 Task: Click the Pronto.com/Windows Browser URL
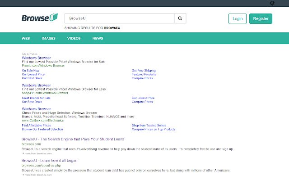(x=43, y=66)
